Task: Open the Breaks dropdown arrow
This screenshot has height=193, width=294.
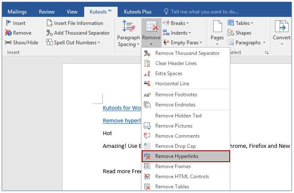Action: pos(187,23)
